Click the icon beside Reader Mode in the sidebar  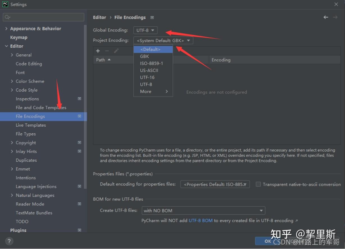point(79,204)
